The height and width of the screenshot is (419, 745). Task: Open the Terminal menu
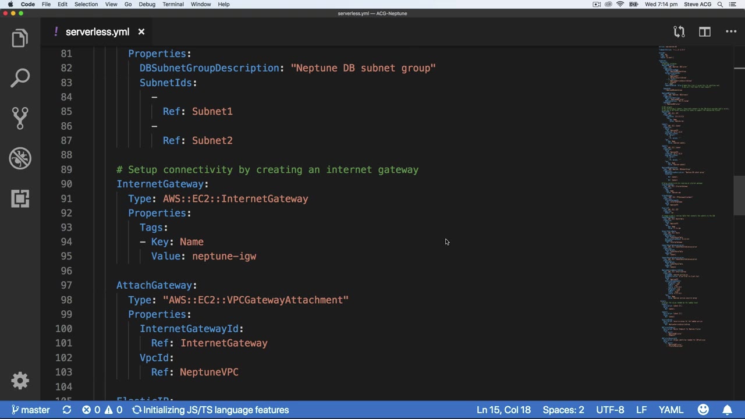tap(173, 4)
